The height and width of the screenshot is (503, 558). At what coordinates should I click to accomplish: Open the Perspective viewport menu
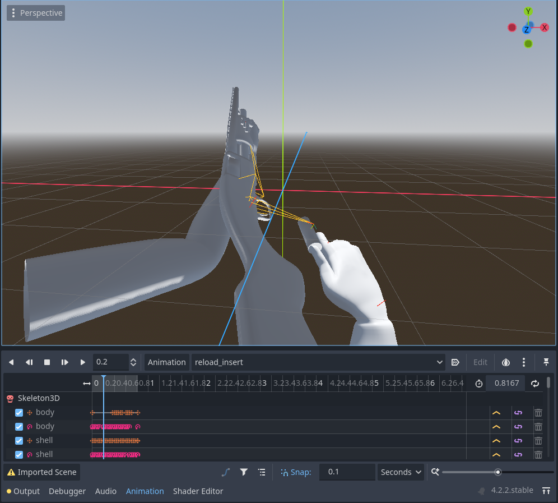coord(35,12)
